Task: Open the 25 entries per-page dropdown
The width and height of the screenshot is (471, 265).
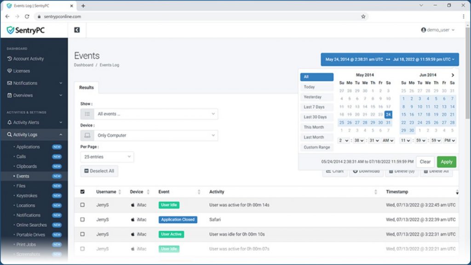Action: [x=107, y=157]
